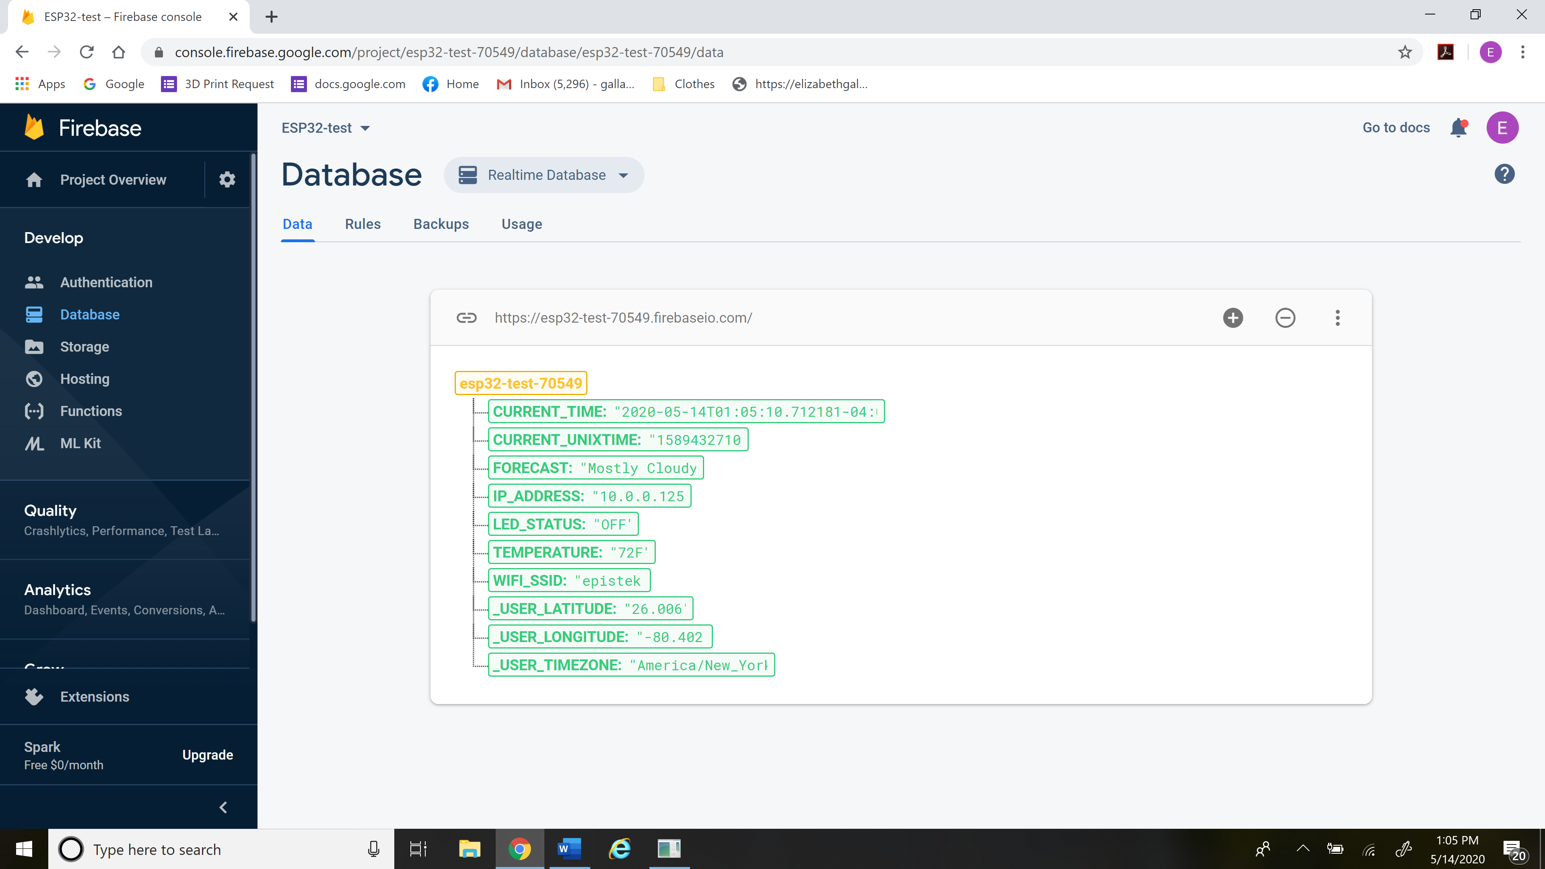Click the Go to docs link
This screenshot has width=1545, height=869.
pyautogui.click(x=1396, y=128)
